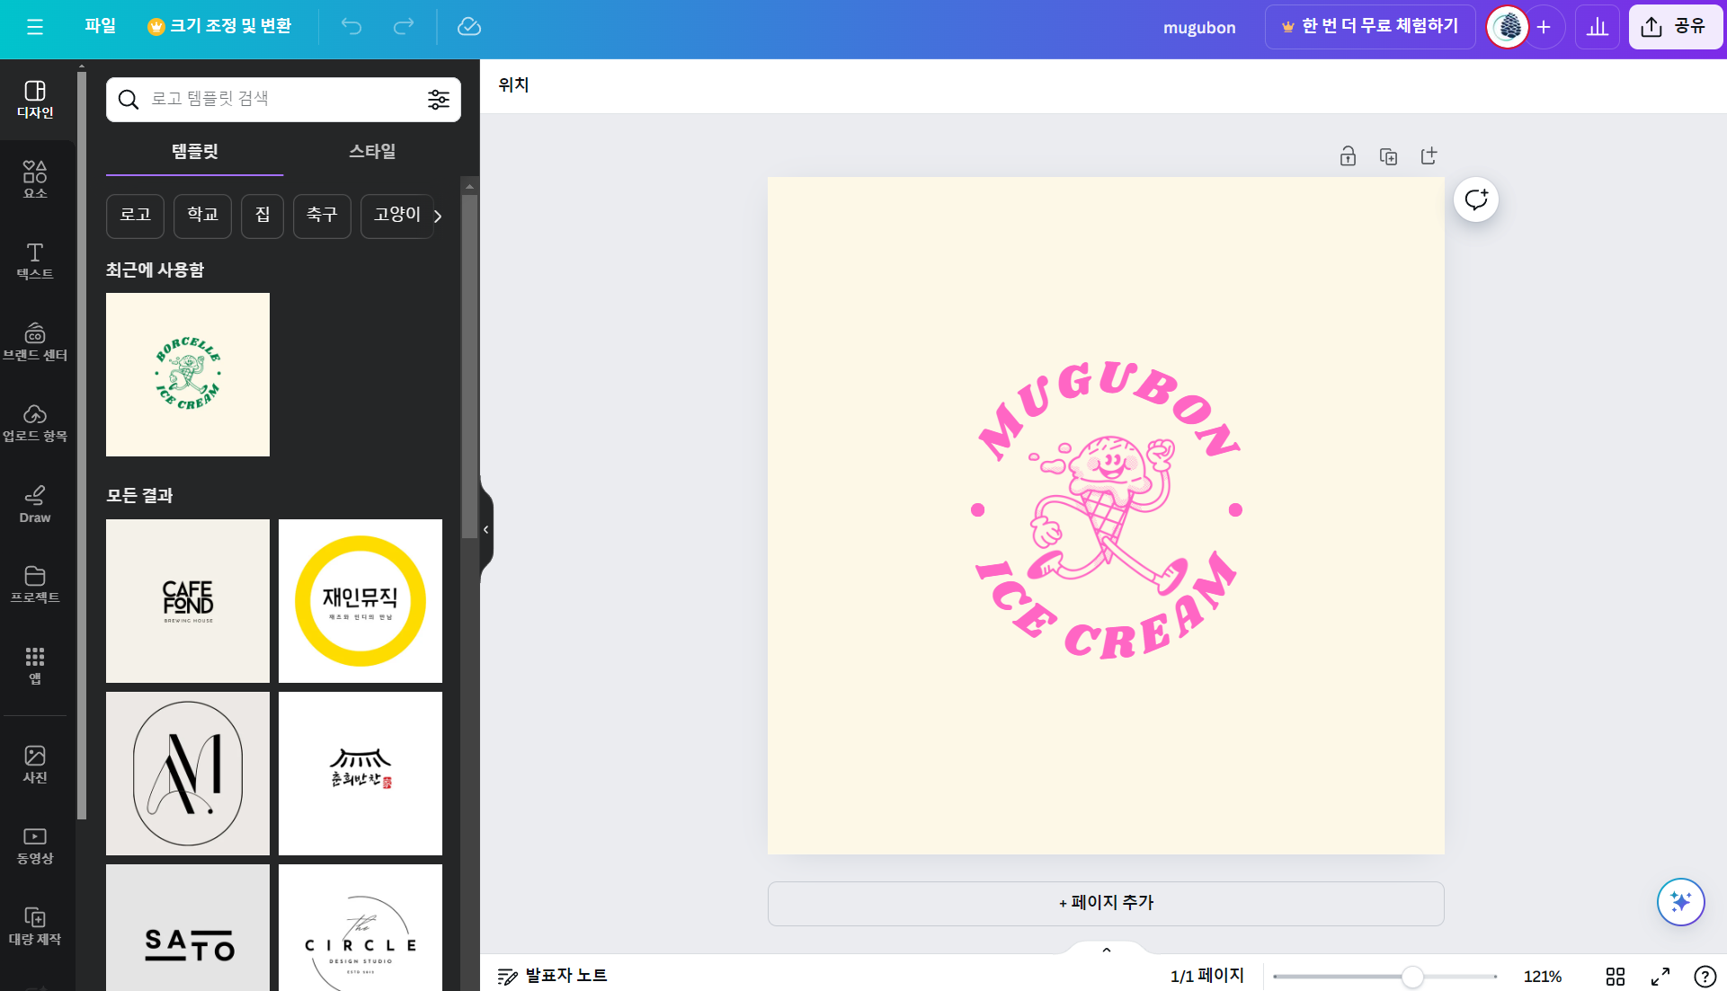Screen dimensions: 1727x991
Task: Expand the page list chevron at bottom
Action: click(x=1106, y=950)
